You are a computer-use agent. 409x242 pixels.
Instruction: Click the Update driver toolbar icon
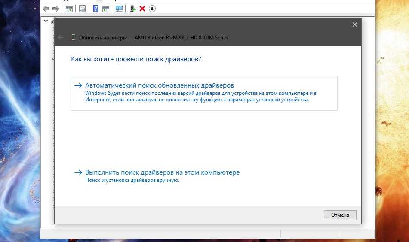(x=133, y=9)
